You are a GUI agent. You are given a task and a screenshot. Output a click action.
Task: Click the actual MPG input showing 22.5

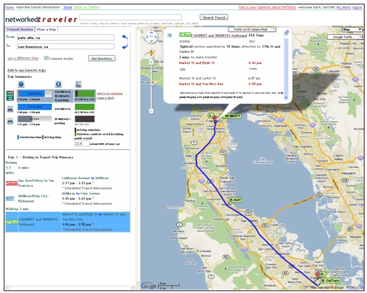tap(82, 144)
